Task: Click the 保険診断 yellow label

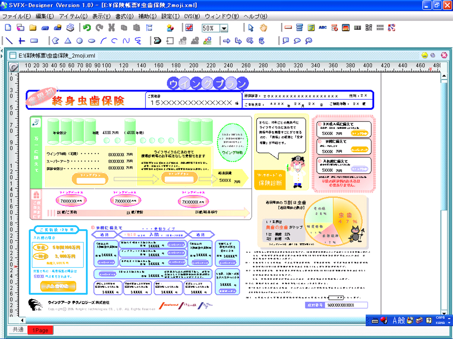Action: [x=270, y=183]
